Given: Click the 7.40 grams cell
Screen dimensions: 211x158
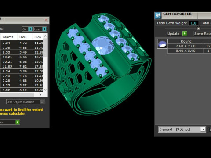Looking at the screenshot, I should point(9,76).
